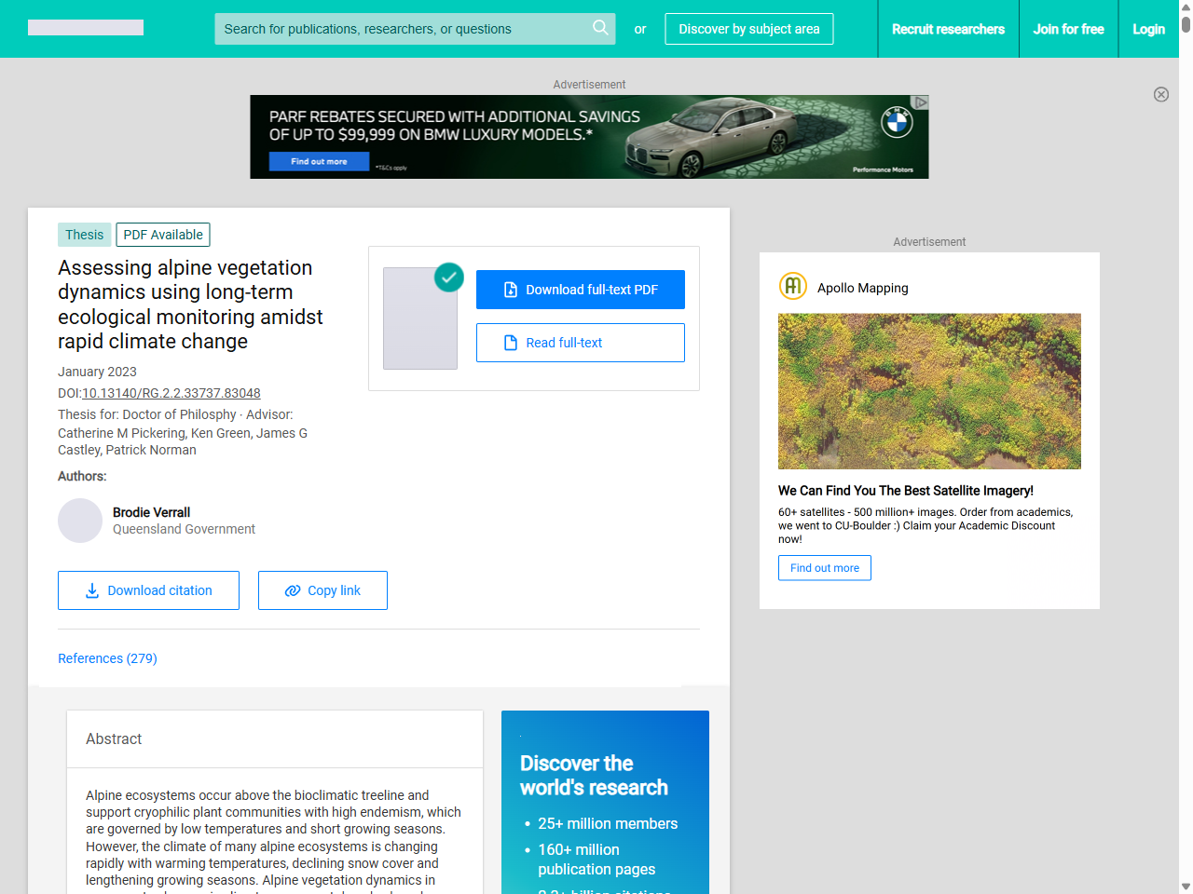Click the green checkmark on the PDF thumbnail

click(448, 278)
